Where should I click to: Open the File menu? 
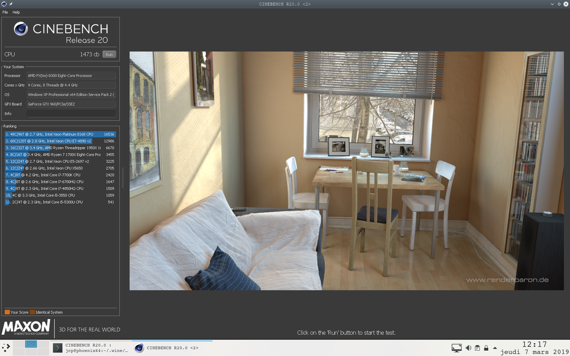[x=5, y=12]
